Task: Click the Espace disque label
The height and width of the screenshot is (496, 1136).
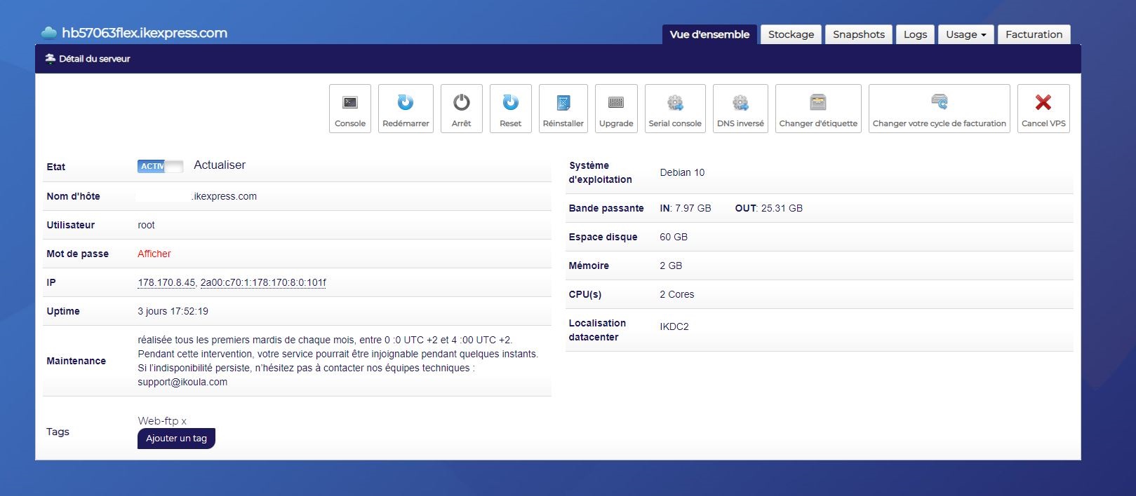Action: pos(603,237)
